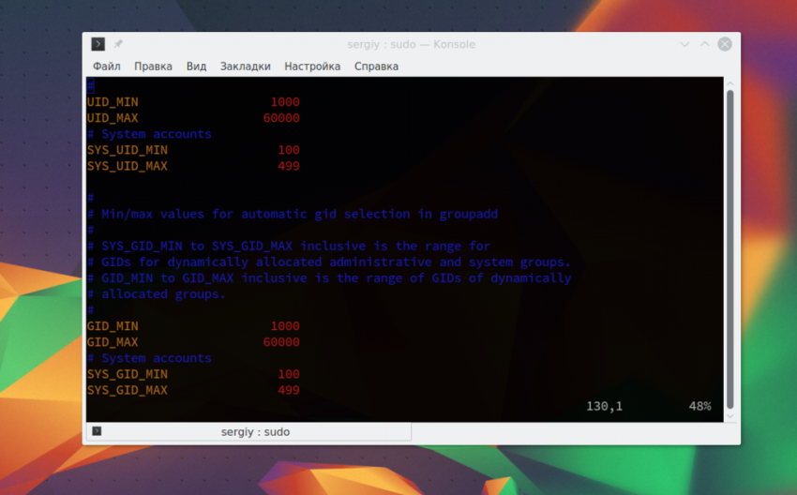Viewport: 797px width, 495px height.
Task: Open the Закладки menu
Action: click(245, 67)
